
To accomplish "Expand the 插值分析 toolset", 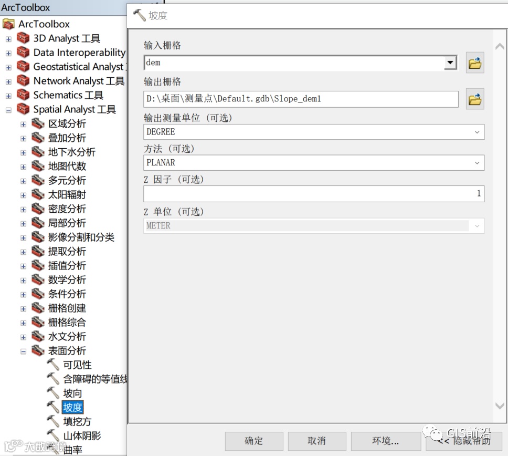I will click(23, 266).
